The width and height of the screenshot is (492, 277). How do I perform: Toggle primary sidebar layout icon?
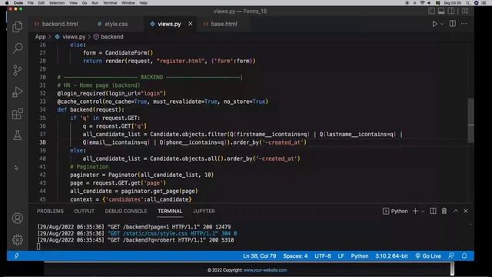tap(431, 11)
